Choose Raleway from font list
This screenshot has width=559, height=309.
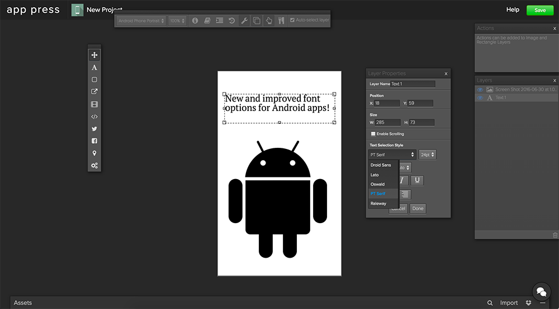[x=383, y=204]
